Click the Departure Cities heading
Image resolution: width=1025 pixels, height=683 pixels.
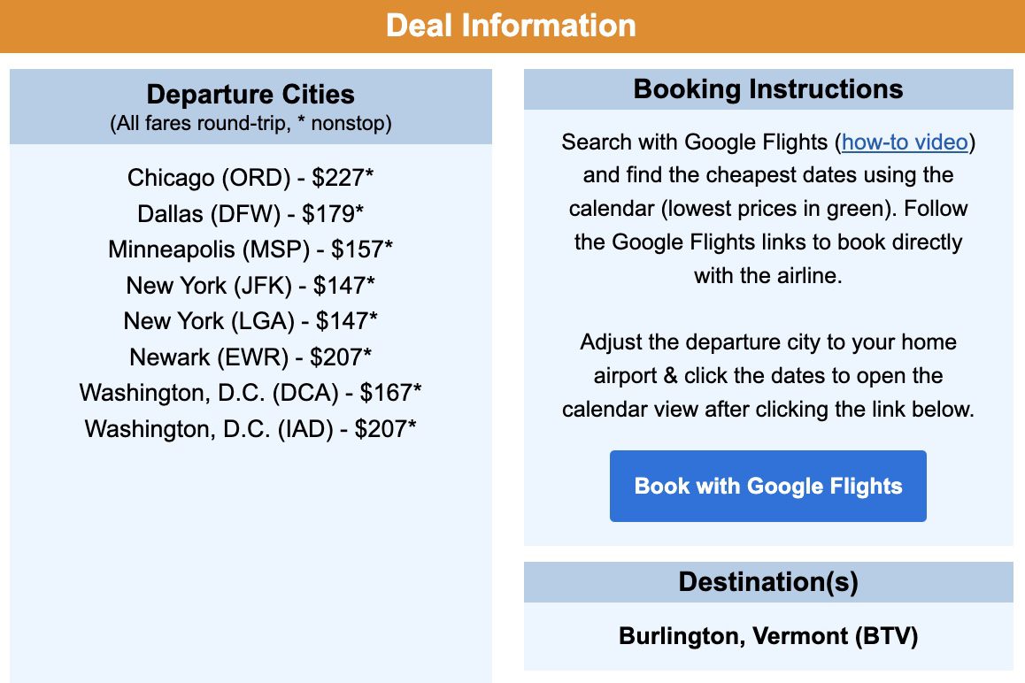(250, 94)
